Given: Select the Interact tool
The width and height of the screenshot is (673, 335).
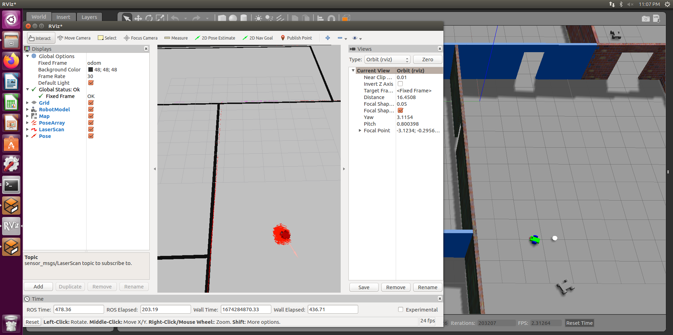Looking at the screenshot, I should 40,38.
